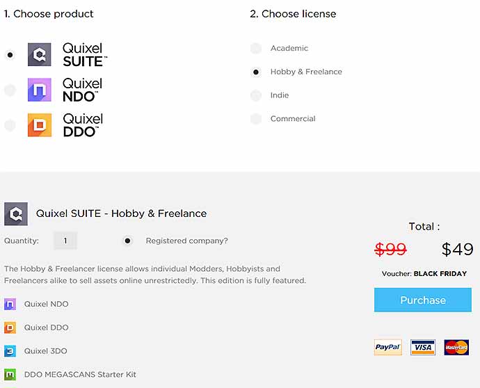
Task: Click the VISA card icon
Action: click(423, 347)
